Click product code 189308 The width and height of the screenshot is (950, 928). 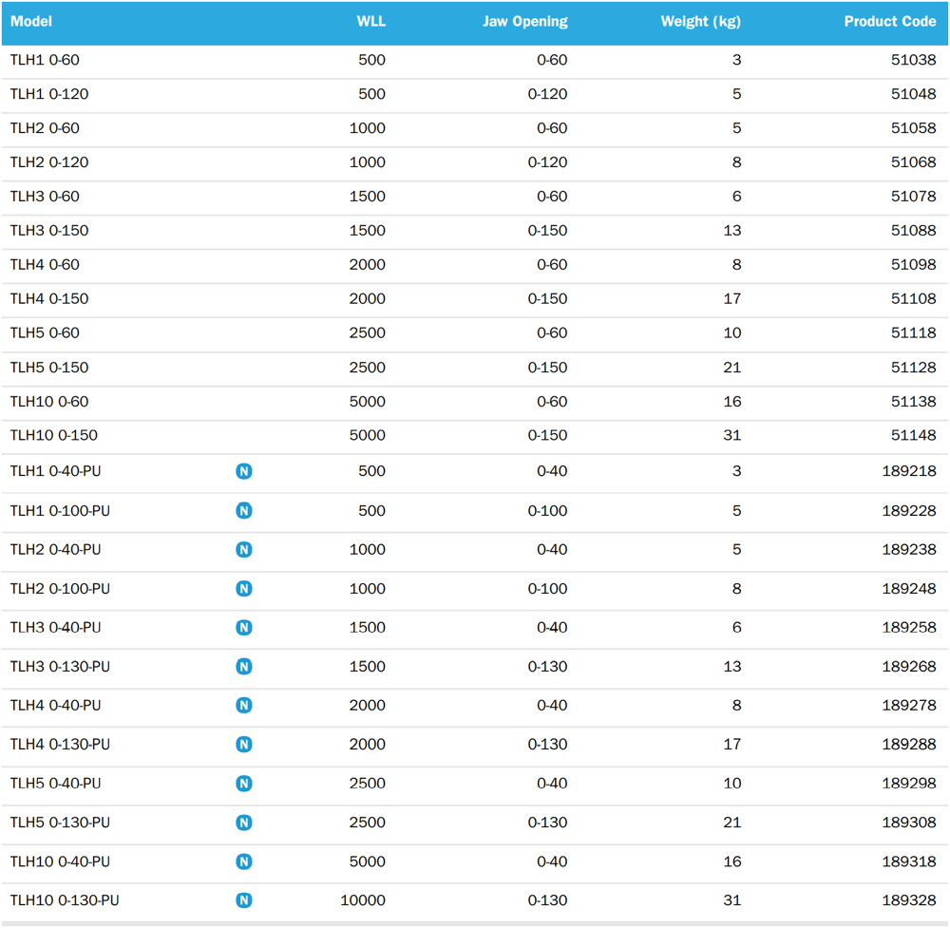point(909,823)
